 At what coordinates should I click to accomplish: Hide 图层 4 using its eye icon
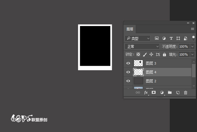click(x=128, y=72)
